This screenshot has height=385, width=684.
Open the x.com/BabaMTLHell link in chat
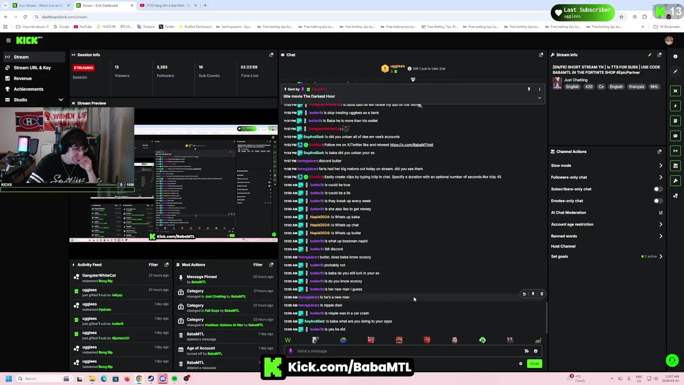tap(411, 145)
